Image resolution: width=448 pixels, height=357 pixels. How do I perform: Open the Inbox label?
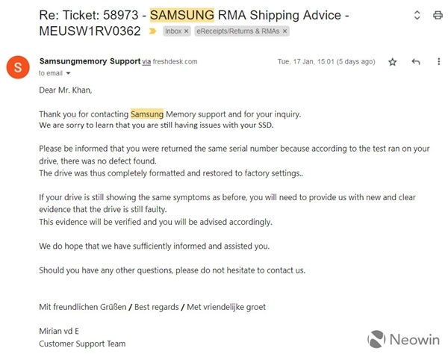point(173,31)
